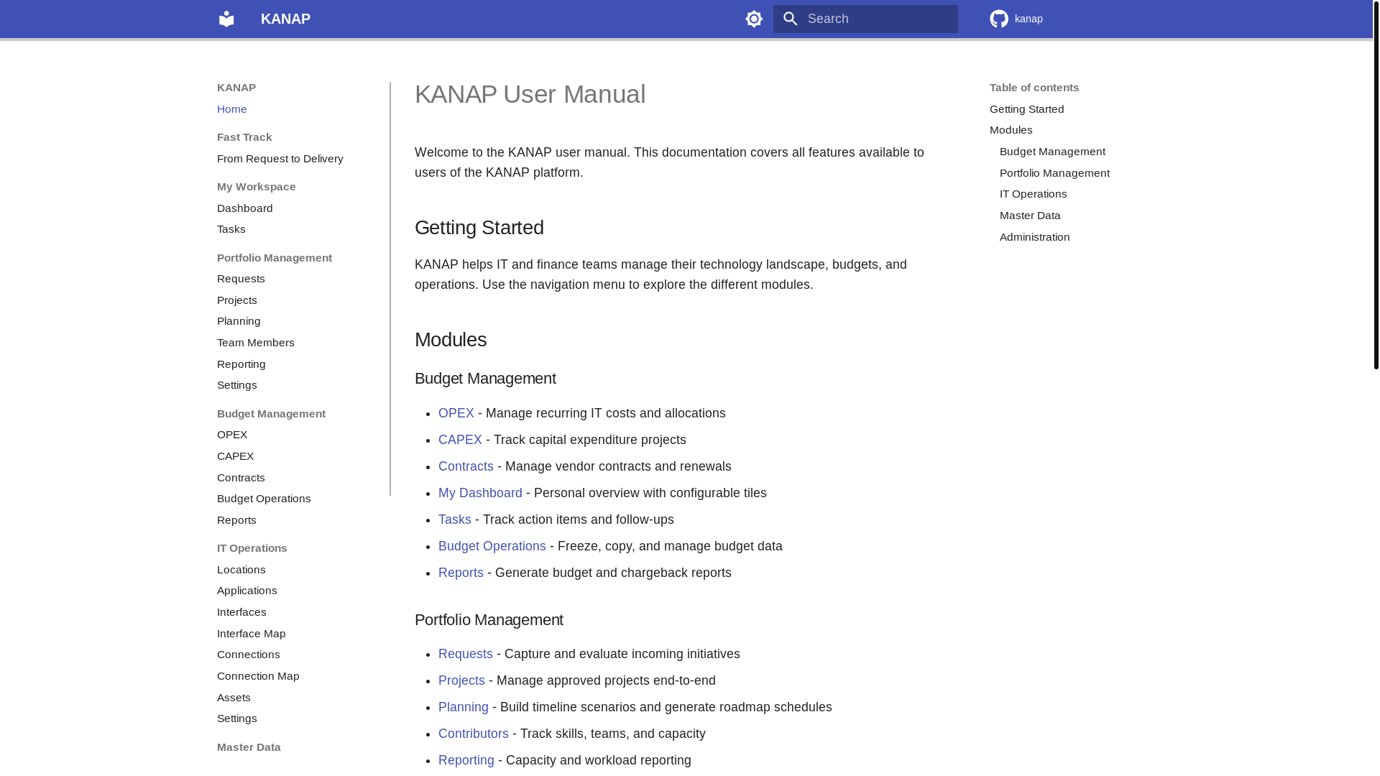Click the KANAP header title text

(285, 19)
